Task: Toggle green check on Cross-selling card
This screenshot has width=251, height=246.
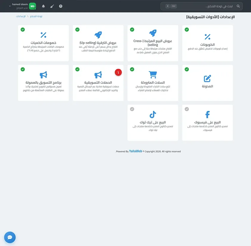Action: (132, 30)
